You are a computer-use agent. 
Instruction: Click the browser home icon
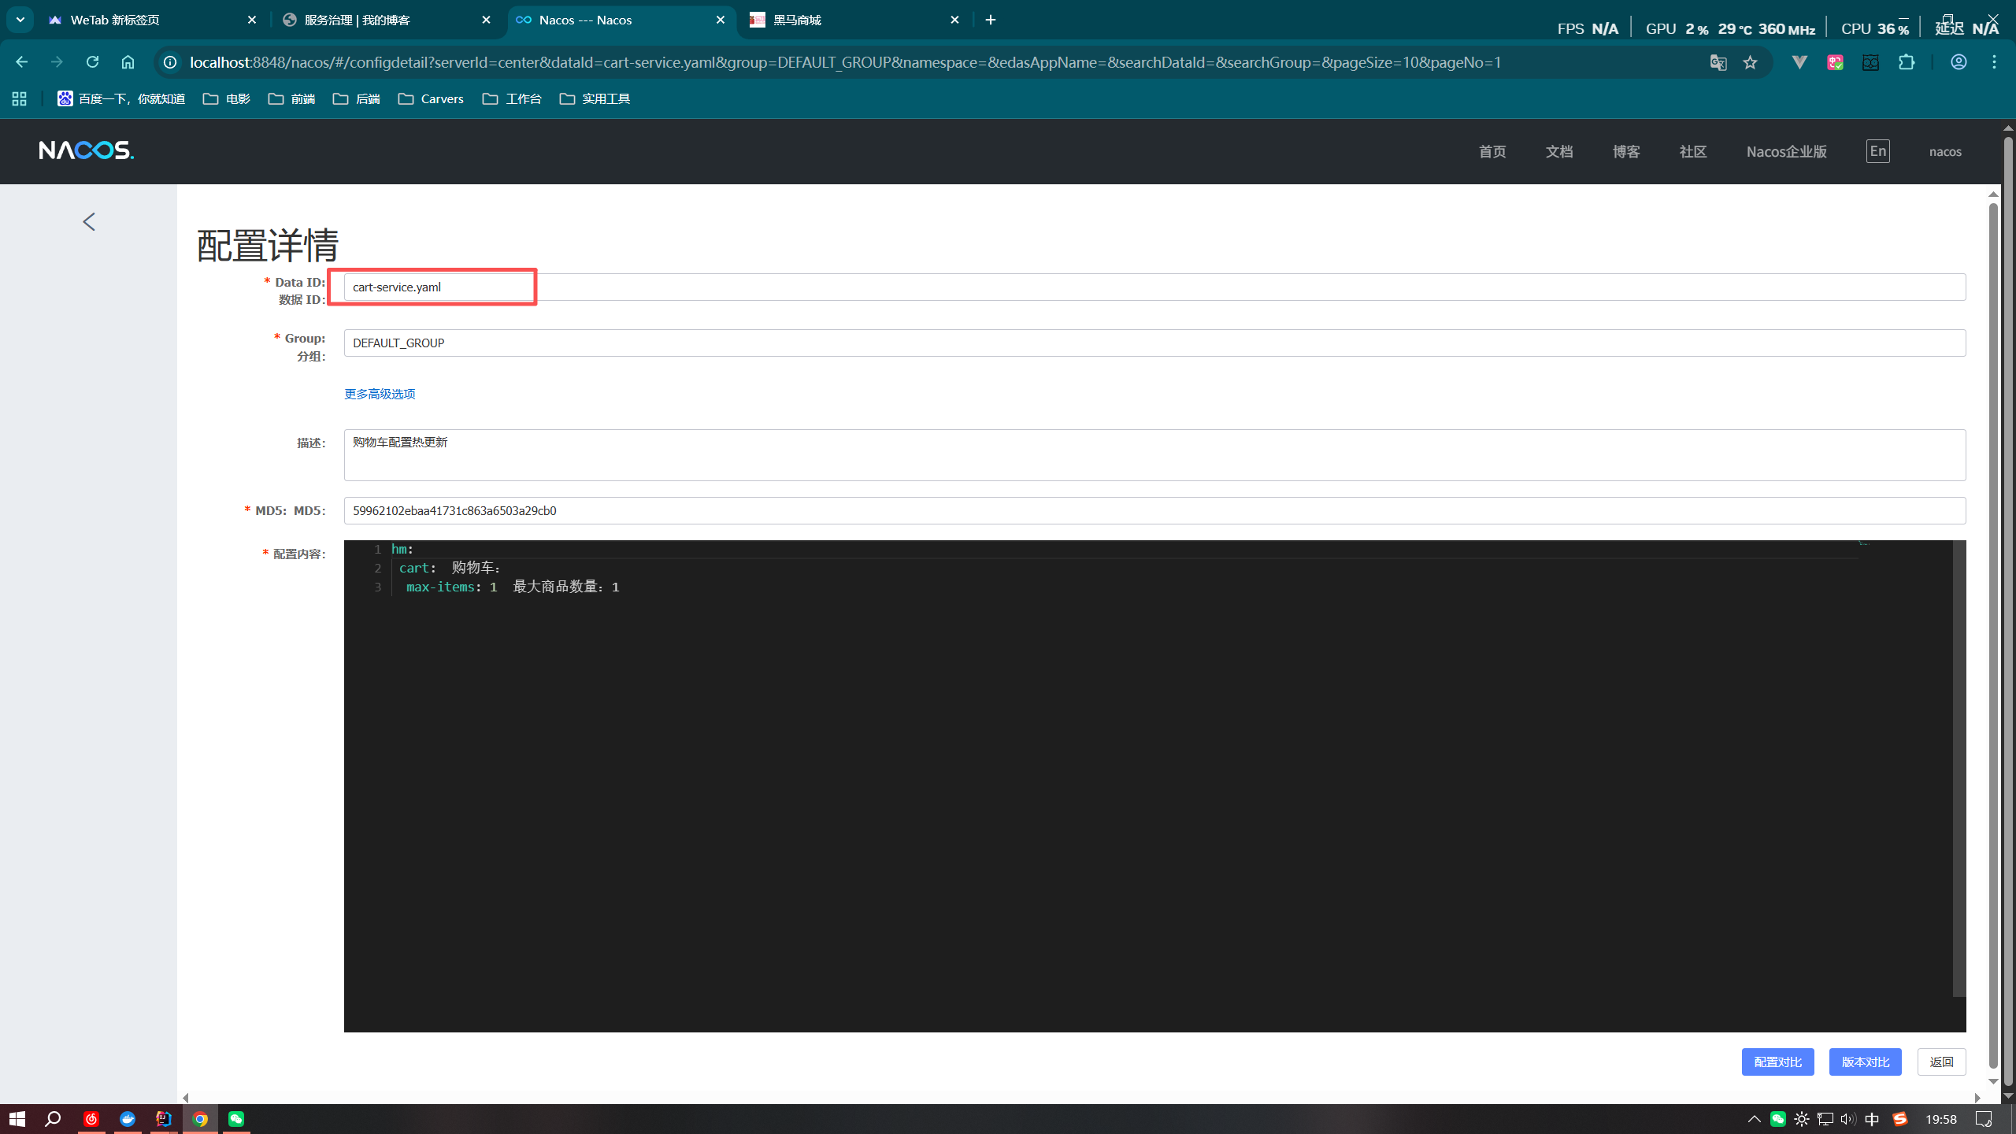tap(128, 62)
